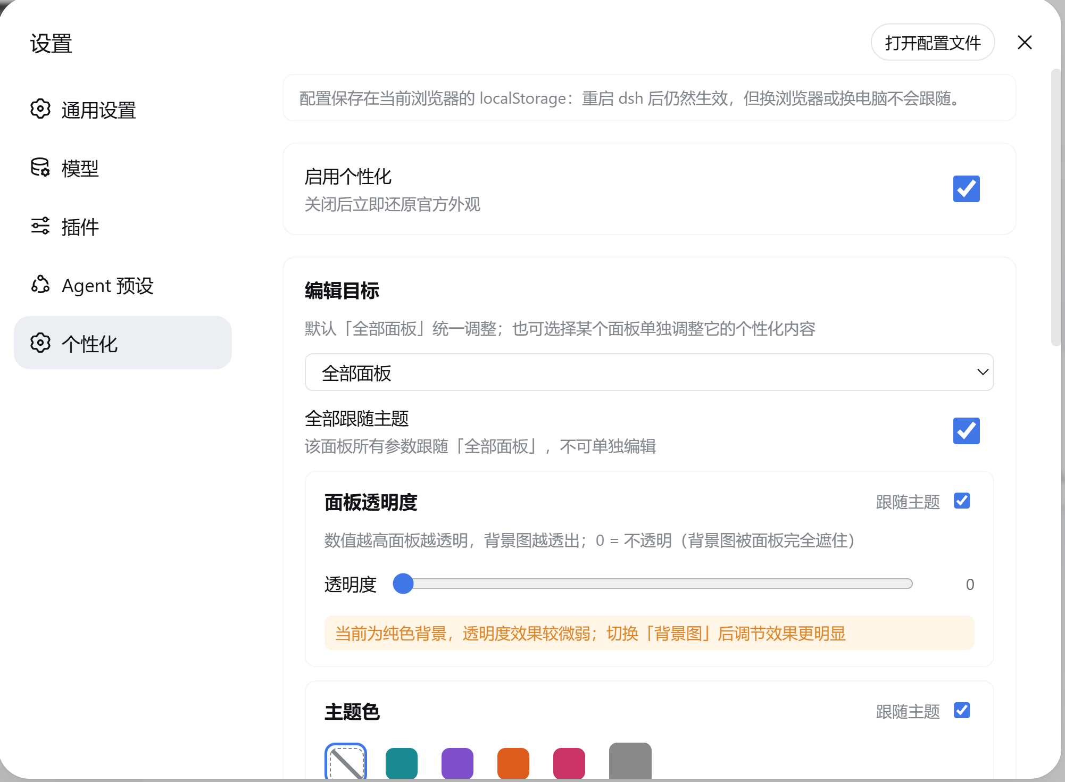Click the 该面板所有参数跟随 description
Screen dimensions: 1065x782
(x=480, y=446)
